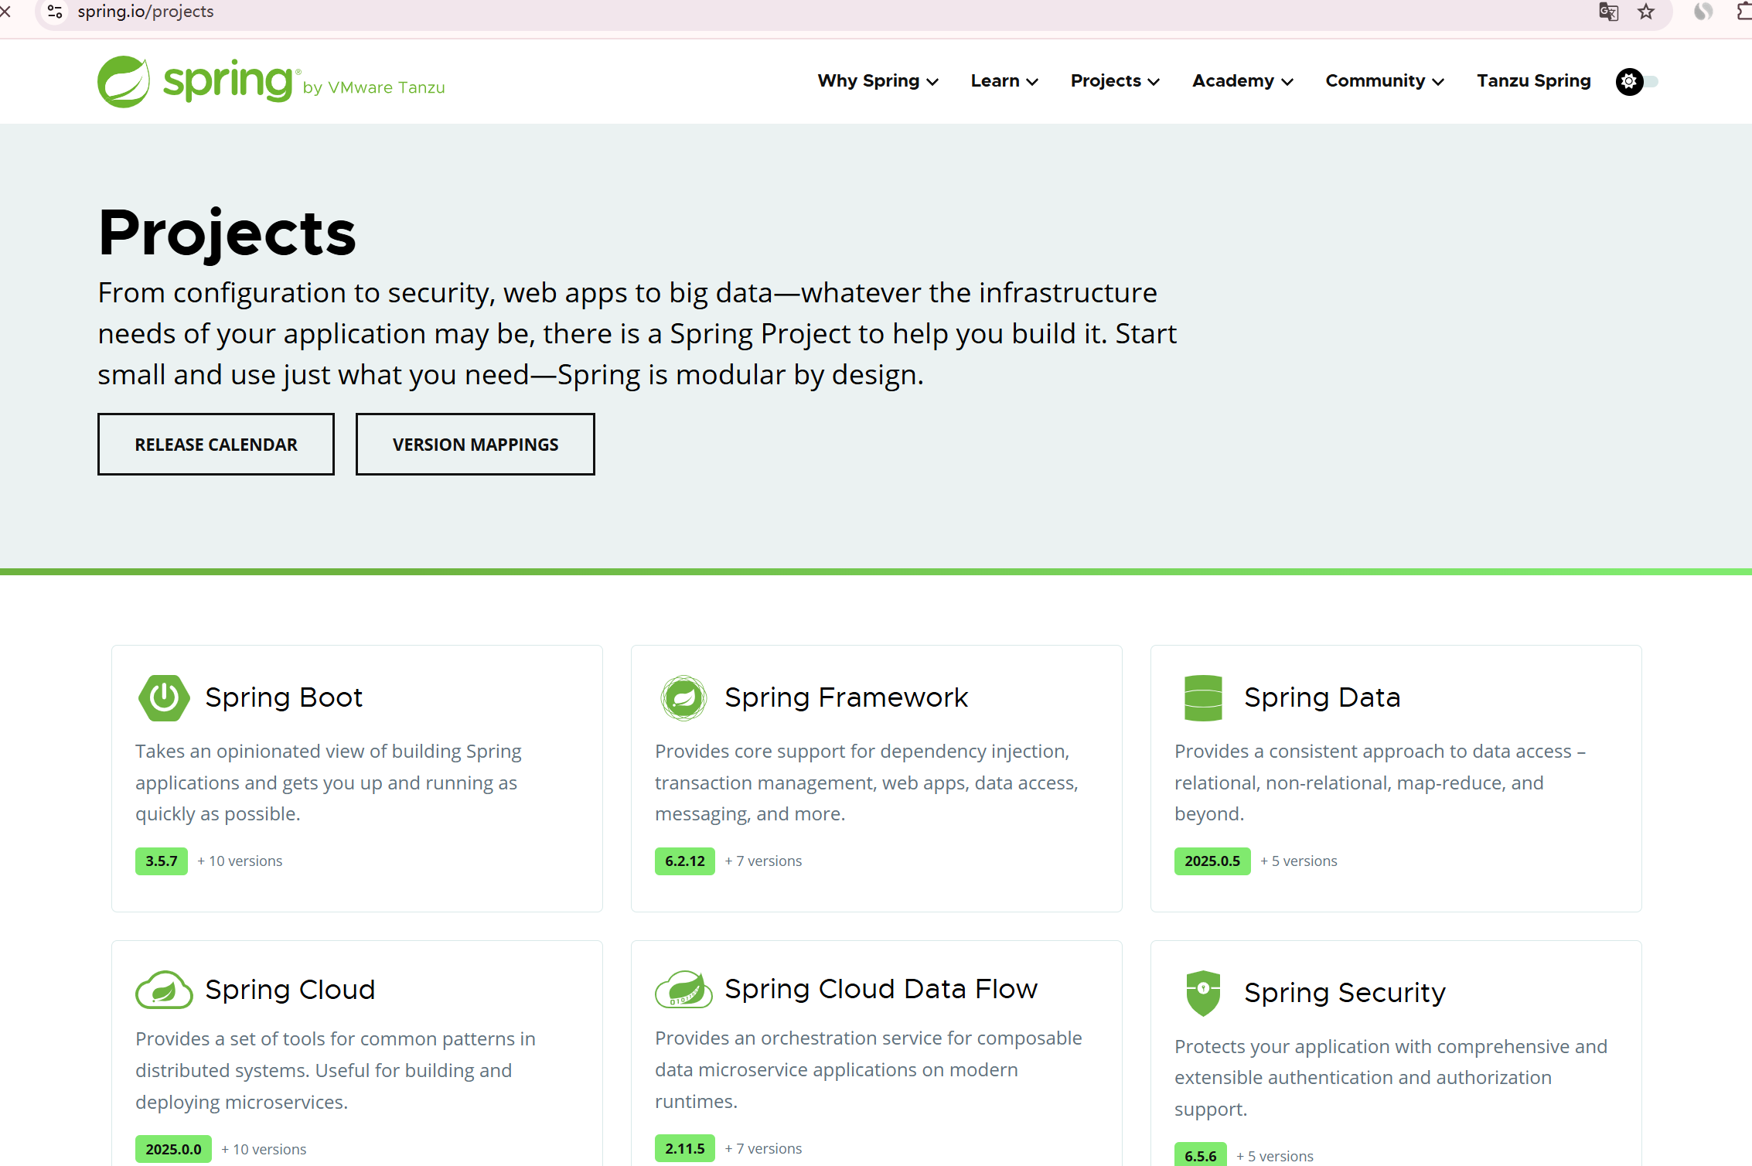The image size is (1752, 1166).
Task: Click the Spring Boot power icon
Action: (163, 697)
